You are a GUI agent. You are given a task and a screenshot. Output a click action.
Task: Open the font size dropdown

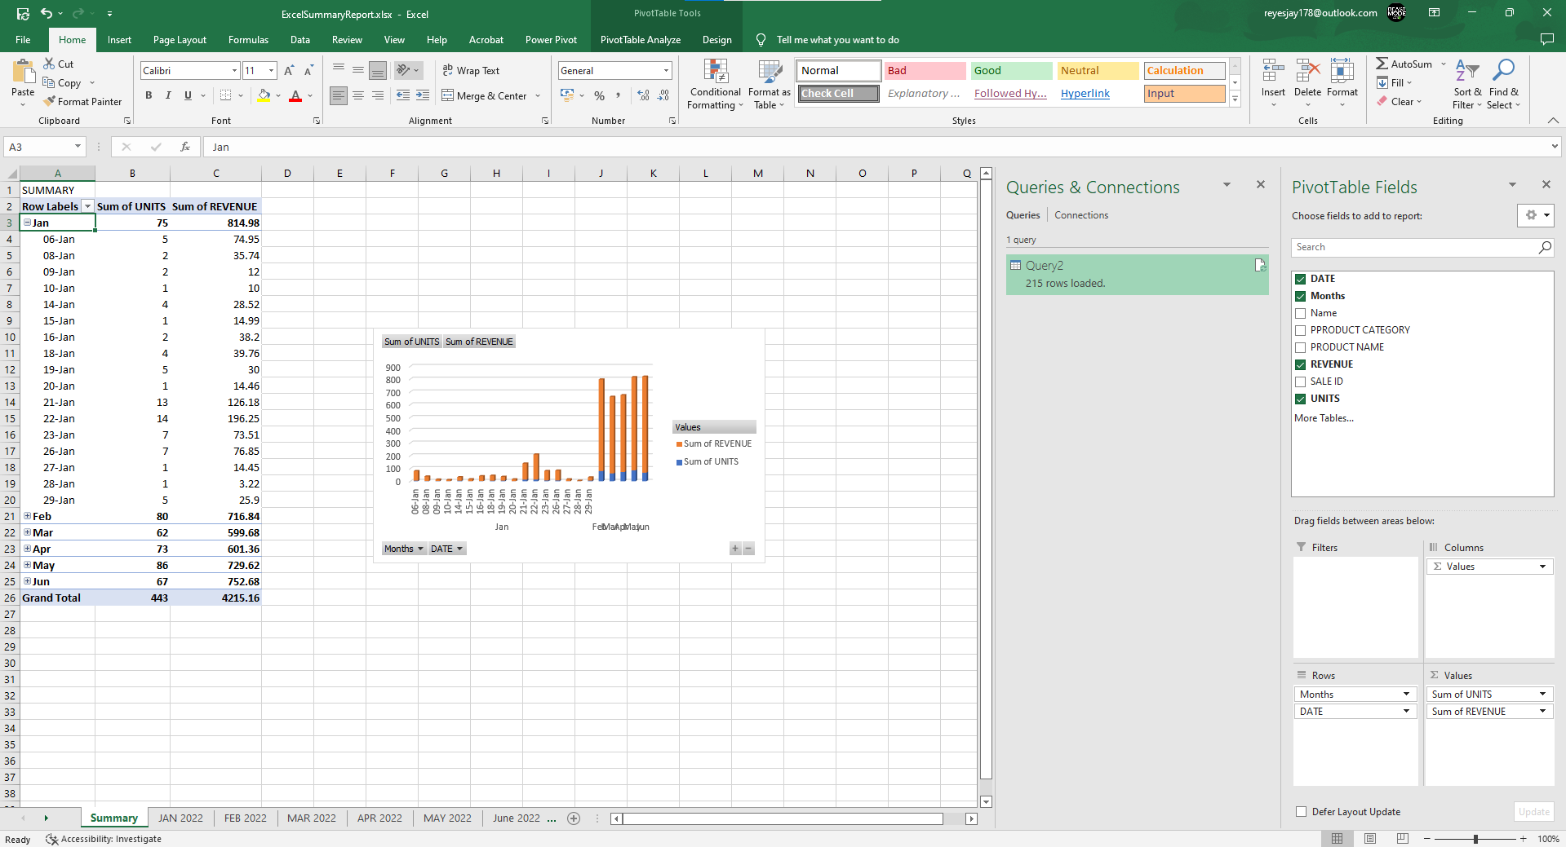pyautogui.click(x=272, y=71)
